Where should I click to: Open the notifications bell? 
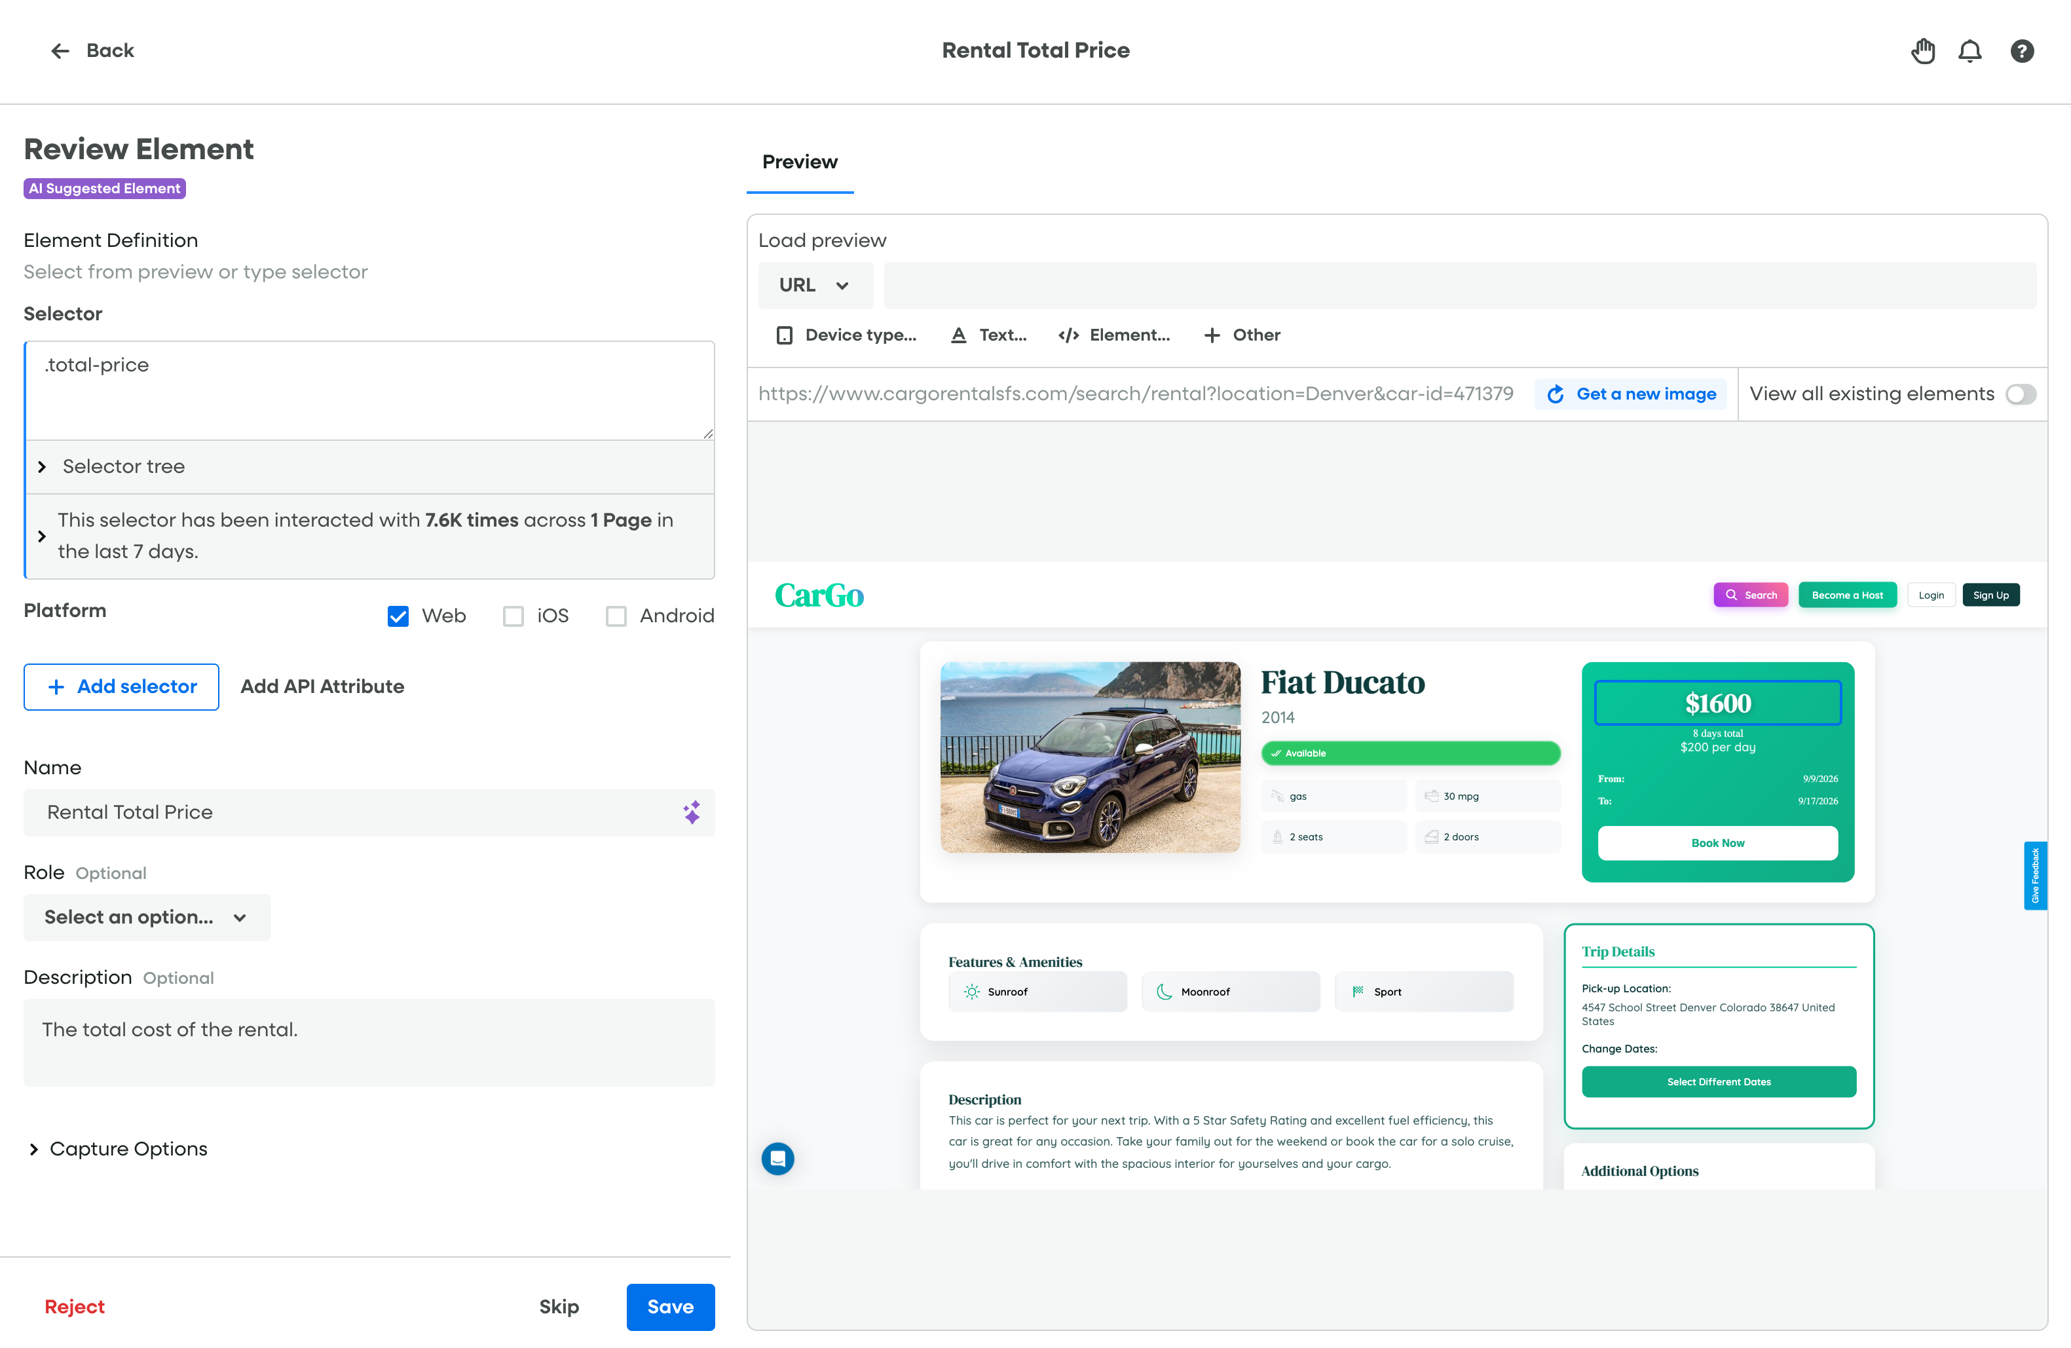click(x=1970, y=51)
